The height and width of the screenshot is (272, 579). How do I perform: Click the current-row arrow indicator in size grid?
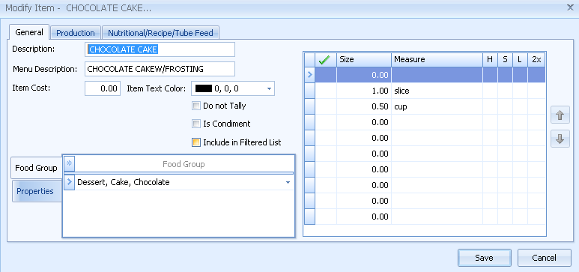[x=309, y=75]
